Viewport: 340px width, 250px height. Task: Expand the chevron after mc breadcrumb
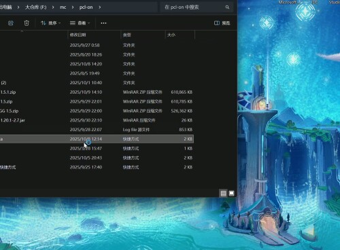tap(73, 7)
